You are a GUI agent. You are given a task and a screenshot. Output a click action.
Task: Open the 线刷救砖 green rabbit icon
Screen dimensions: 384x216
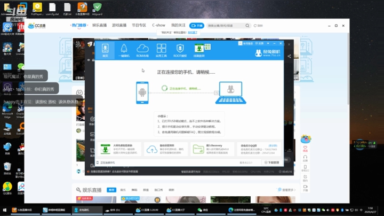coord(199,50)
